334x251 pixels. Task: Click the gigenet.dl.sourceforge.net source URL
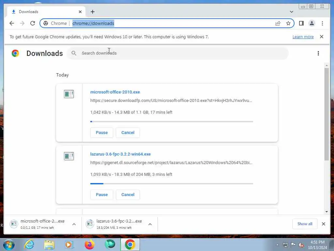[171, 163]
